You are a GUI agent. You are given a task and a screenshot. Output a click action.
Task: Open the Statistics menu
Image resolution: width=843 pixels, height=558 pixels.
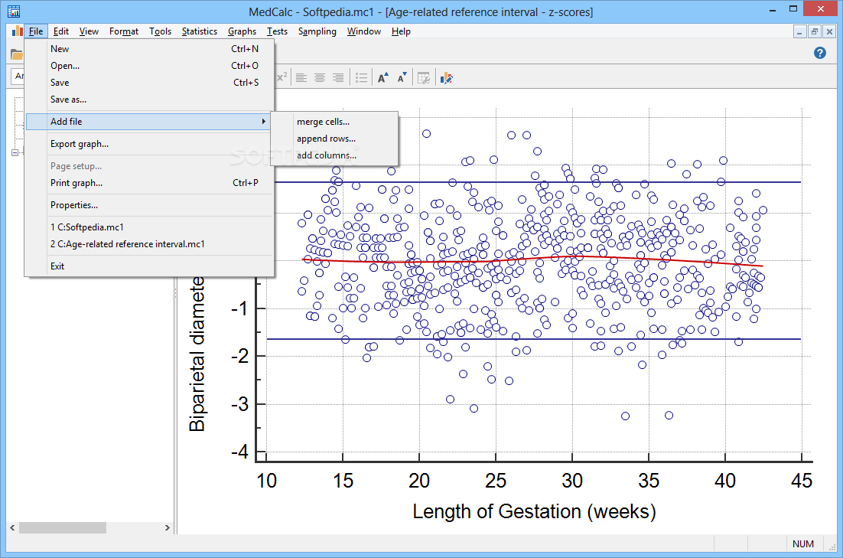199,31
